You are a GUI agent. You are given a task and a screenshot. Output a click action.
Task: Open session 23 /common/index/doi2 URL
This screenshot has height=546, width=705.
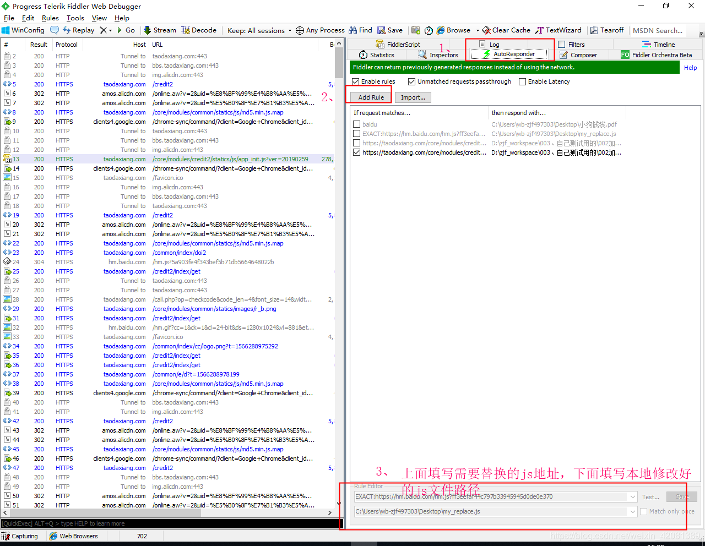(180, 253)
